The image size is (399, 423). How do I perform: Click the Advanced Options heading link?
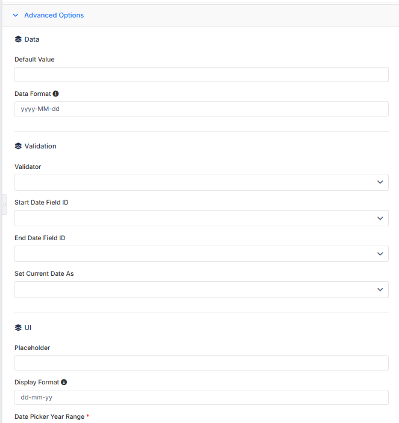[x=54, y=15]
